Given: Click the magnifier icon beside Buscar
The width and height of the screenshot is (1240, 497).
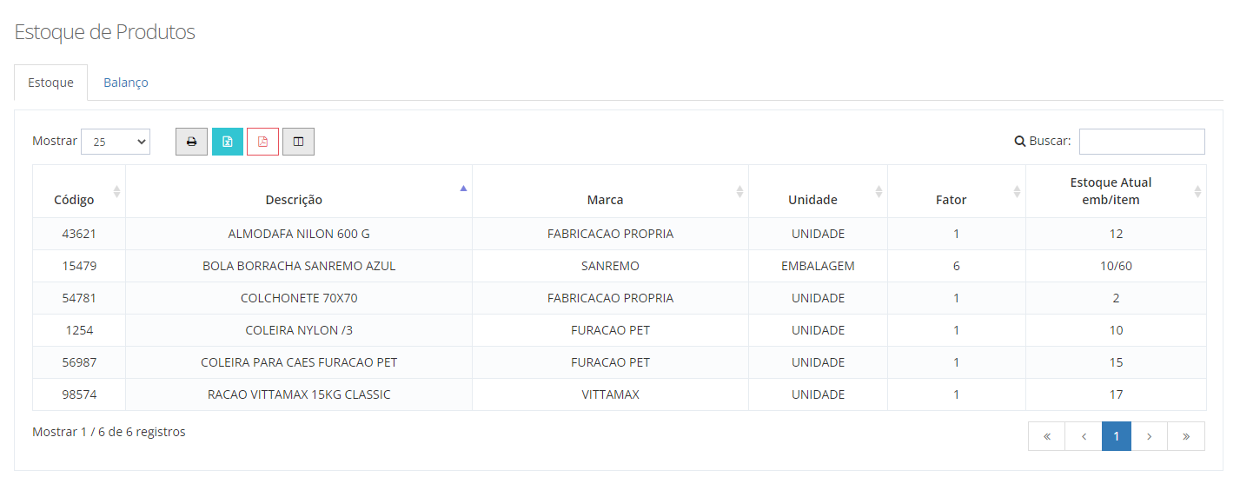Looking at the screenshot, I should [x=1020, y=141].
